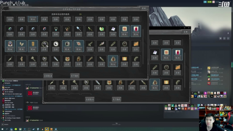Click the blue shovel item icon
The width and height of the screenshot is (233, 131).
click(x=79, y=29)
